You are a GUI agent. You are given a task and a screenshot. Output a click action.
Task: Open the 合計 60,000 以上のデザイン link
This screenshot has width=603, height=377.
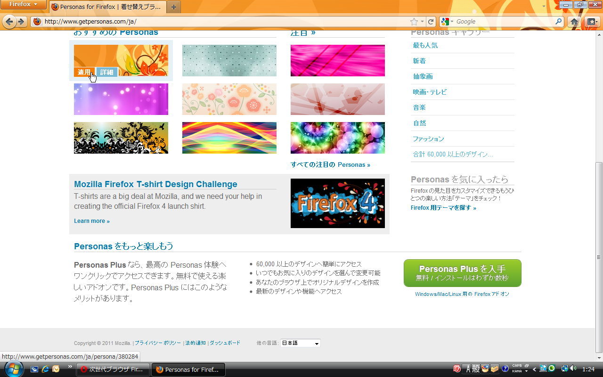(453, 154)
